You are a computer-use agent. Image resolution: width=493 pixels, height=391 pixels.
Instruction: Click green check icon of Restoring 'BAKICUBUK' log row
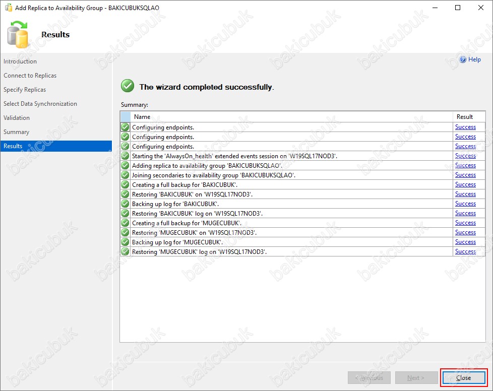click(x=125, y=213)
